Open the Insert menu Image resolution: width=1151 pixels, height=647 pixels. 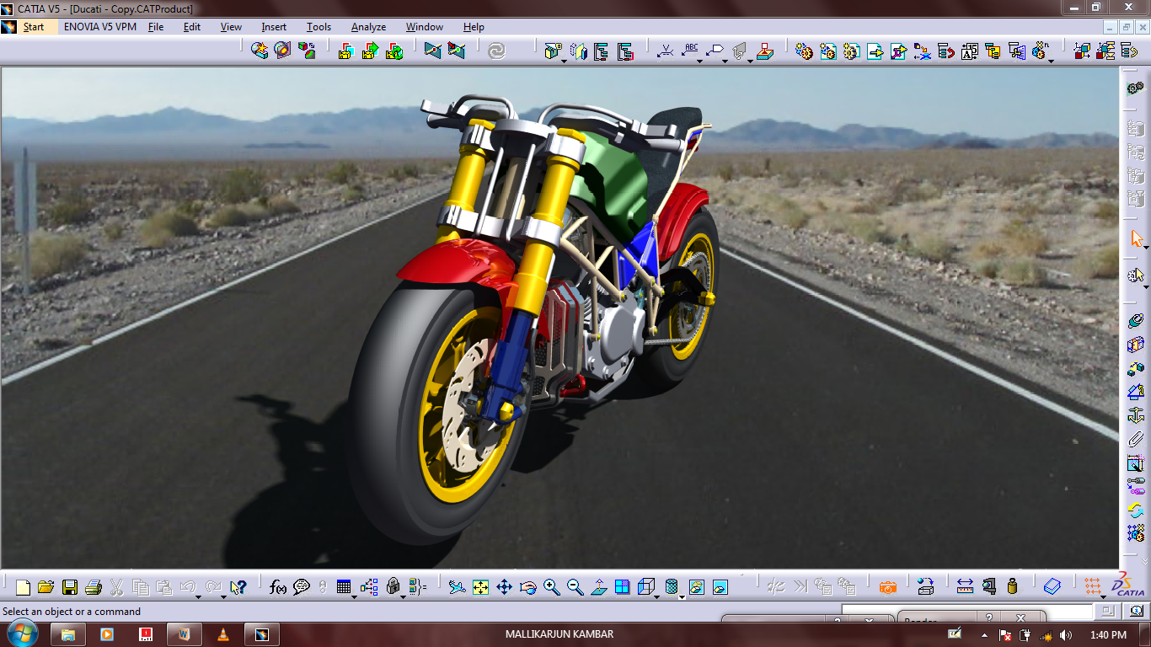coord(274,27)
